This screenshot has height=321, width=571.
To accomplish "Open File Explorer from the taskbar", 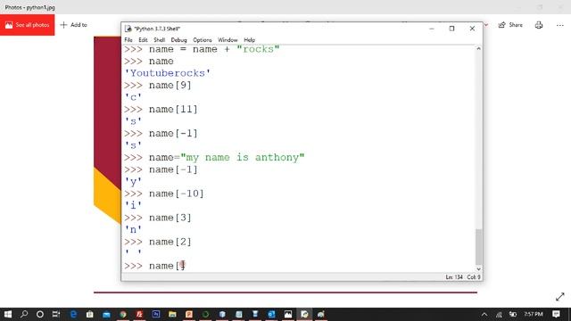I will tap(172, 314).
